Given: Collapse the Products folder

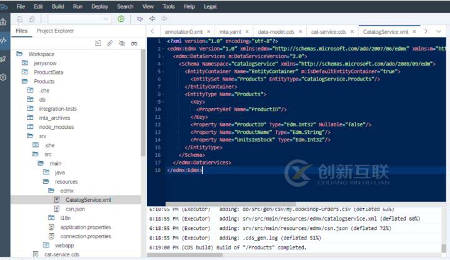Looking at the screenshot, I should [x=25, y=81].
